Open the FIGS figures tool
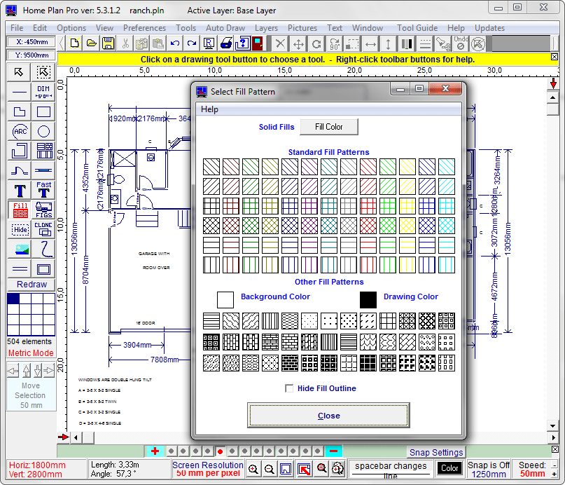Screen dimensions: 565x485 tap(43, 210)
